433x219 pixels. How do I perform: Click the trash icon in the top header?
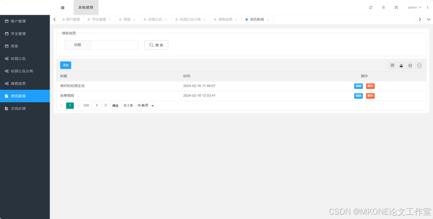point(383,8)
